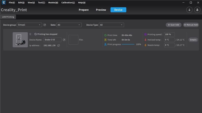The height and width of the screenshot is (113, 202).
Task: Switch to the Prepare tab
Action: (84, 10)
